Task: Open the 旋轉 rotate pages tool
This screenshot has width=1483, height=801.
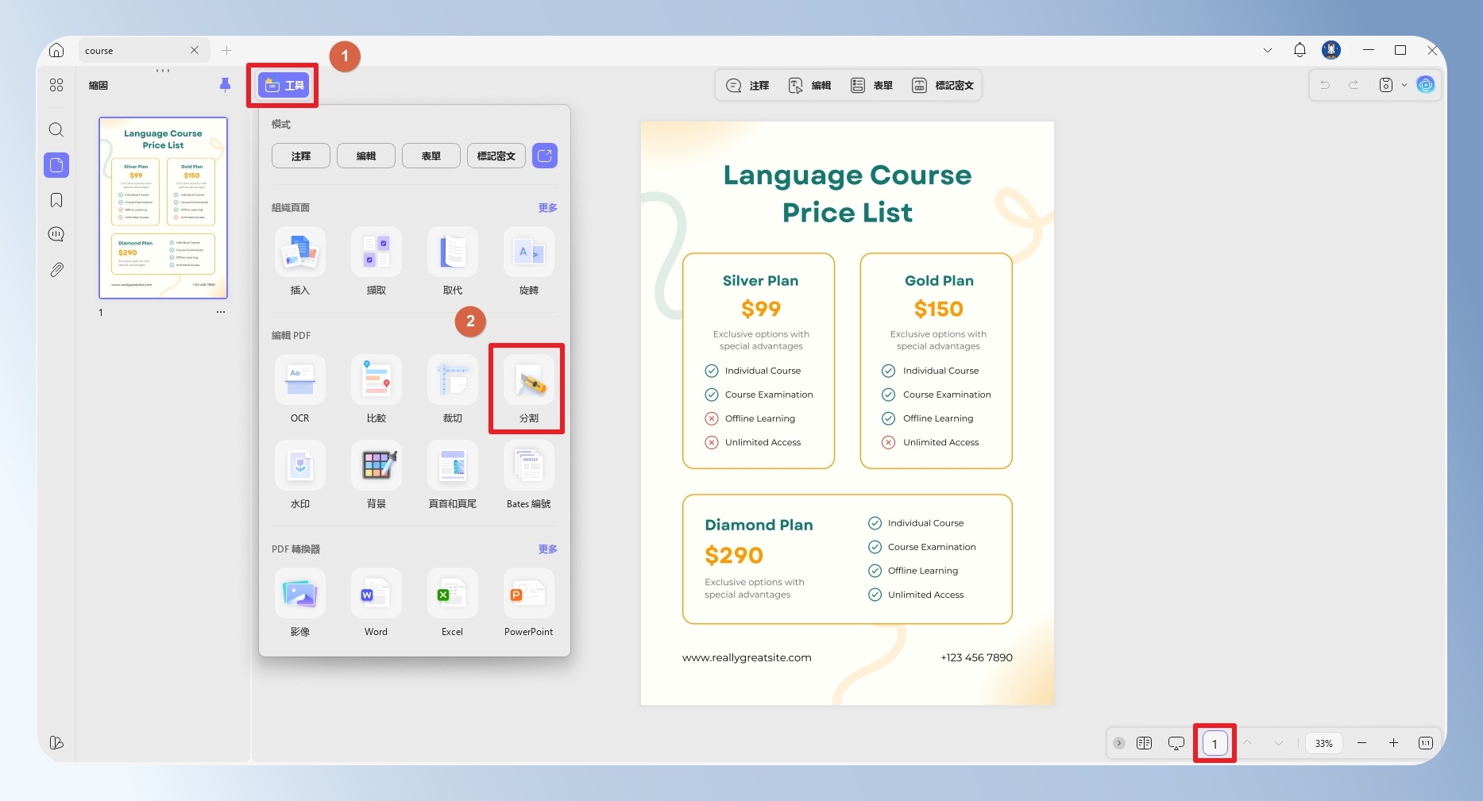Action: pos(528,261)
